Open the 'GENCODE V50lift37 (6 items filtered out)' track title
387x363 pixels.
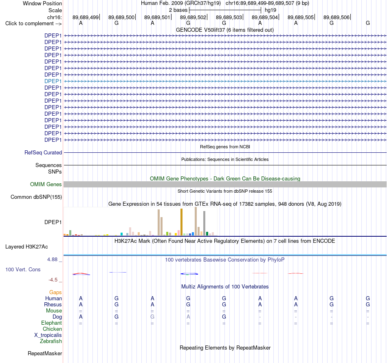tap(224, 30)
